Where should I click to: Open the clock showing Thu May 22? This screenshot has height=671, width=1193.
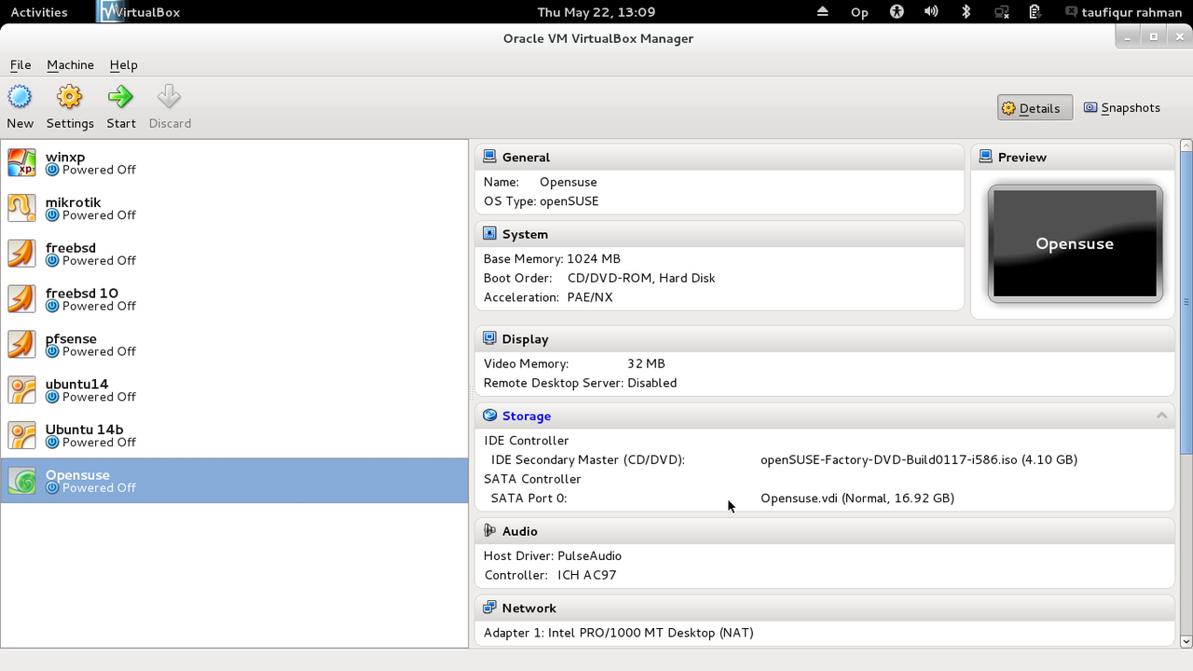tap(596, 12)
